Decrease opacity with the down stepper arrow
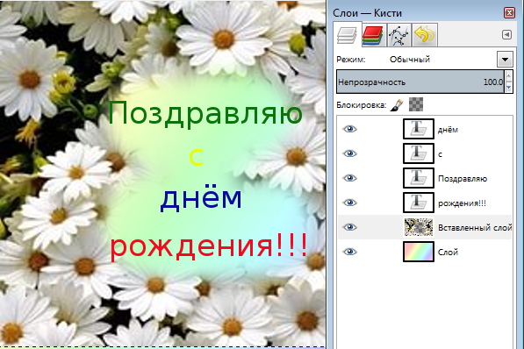The image size is (524, 349). pos(508,88)
